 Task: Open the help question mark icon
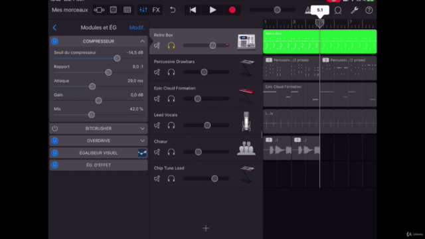(x=369, y=11)
